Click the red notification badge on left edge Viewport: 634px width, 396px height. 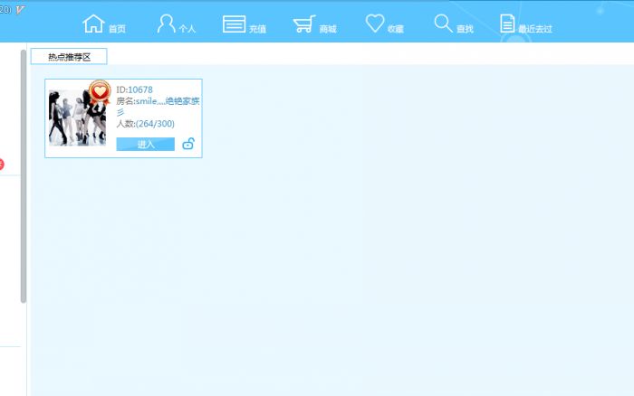[2, 164]
